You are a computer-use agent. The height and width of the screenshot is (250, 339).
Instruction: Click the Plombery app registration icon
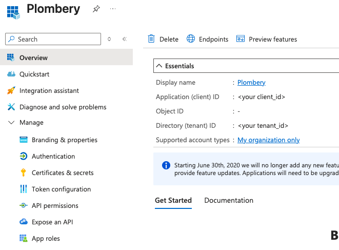point(13,12)
